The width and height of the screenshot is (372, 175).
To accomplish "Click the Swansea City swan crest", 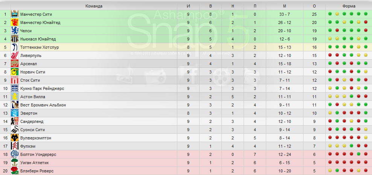I will [x=15, y=130].
